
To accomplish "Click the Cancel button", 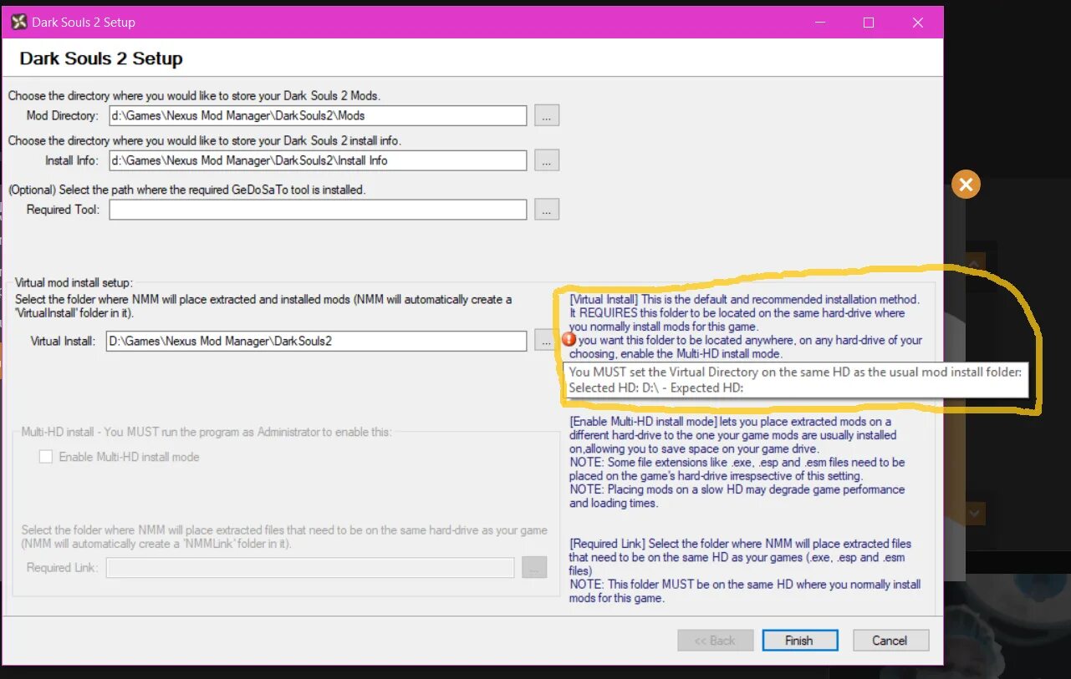I will click(890, 641).
